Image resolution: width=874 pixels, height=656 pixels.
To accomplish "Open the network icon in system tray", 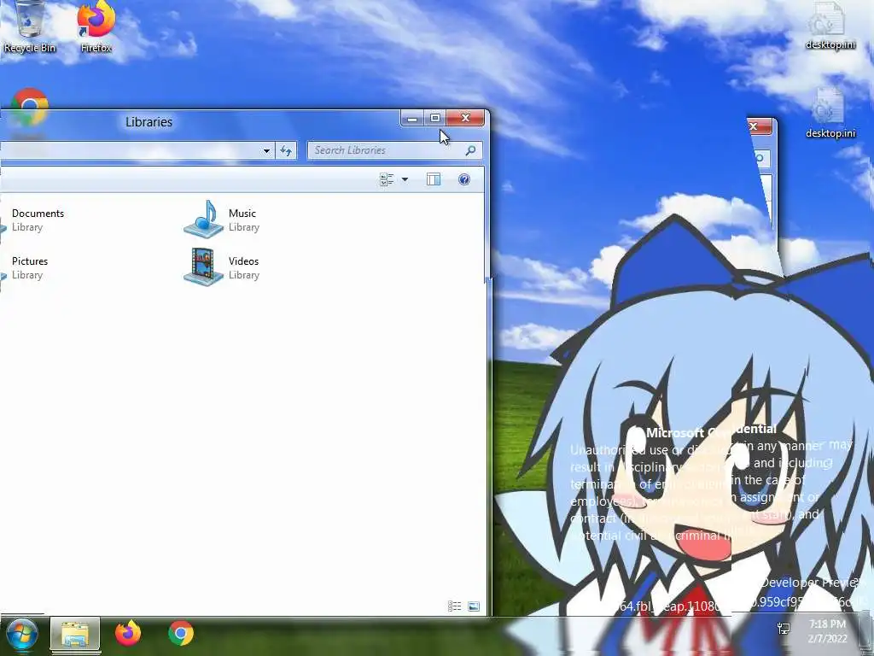I will [784, 630].
